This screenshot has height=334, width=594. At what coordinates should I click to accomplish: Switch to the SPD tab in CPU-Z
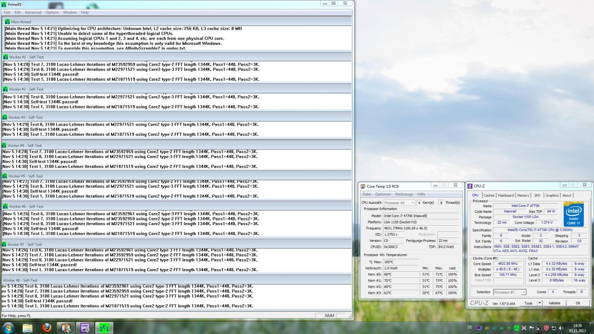click(x=537, y=195)
